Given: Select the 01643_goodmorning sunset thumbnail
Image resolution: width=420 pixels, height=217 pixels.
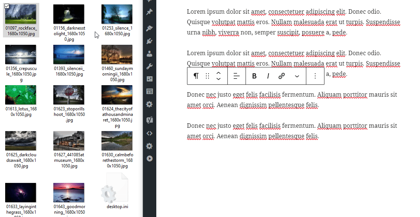Looking at the screenshot, I should point(69,192).
